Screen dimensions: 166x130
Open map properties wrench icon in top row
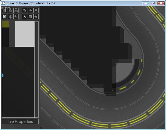click(25, 10)
